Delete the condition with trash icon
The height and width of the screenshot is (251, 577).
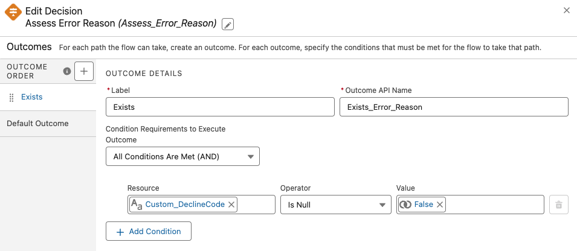point(558,205)
